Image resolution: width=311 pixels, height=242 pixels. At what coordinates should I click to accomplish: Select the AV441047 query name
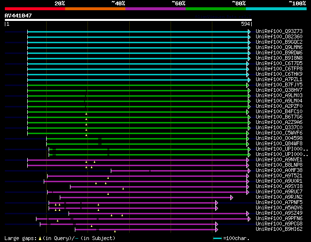point(18,16)
